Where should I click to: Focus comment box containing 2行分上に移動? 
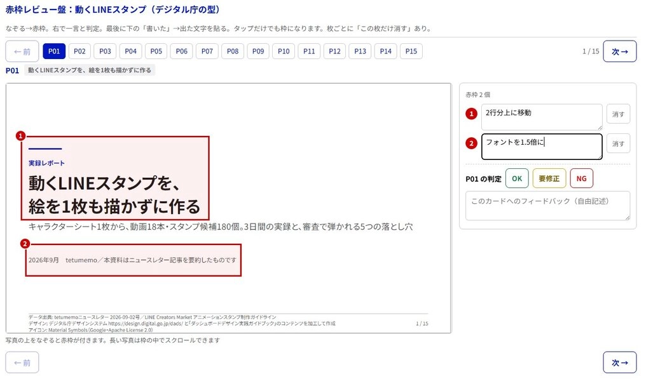pos(542,117)
